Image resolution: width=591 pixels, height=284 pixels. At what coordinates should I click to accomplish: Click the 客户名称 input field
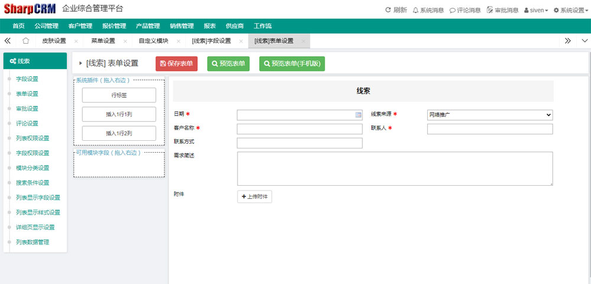coord(299,129)
